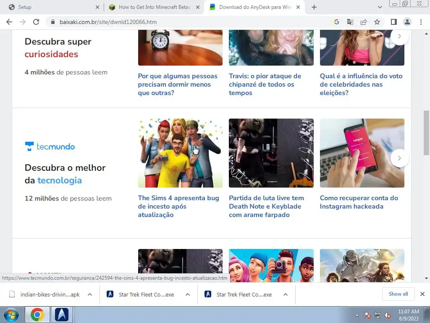Show all downloads

(398, 294)
